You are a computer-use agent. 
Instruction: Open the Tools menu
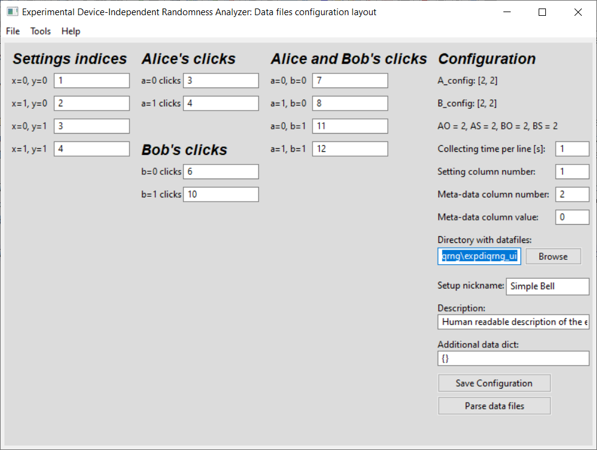click(x=40, y=31)
